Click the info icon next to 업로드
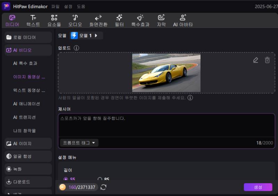This screenshot has width=278, height=196. (x=76, y=48)
